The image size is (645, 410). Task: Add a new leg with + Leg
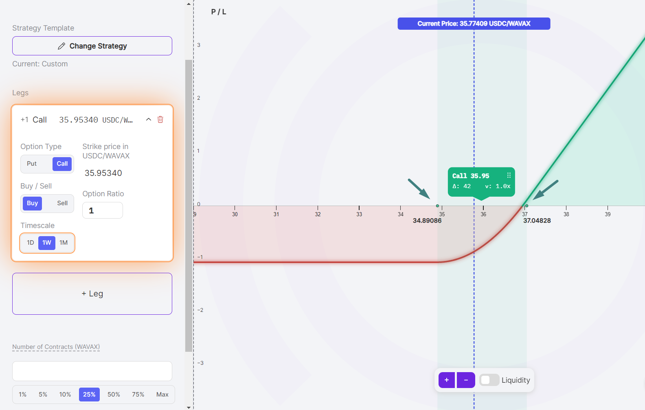pos(92,294)
